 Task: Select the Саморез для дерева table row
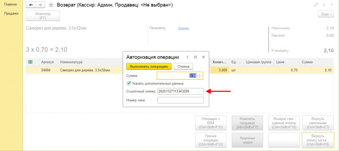(x=180, y=70)
